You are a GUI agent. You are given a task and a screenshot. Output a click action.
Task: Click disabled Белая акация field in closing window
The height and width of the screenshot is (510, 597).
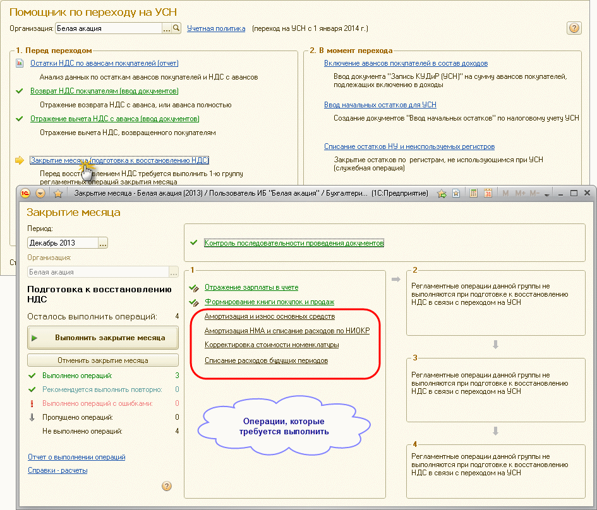(98, 272)
